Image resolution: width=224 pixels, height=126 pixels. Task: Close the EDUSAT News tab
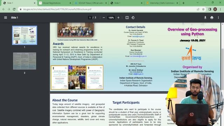pyautogui.click(x=106, y=3)
